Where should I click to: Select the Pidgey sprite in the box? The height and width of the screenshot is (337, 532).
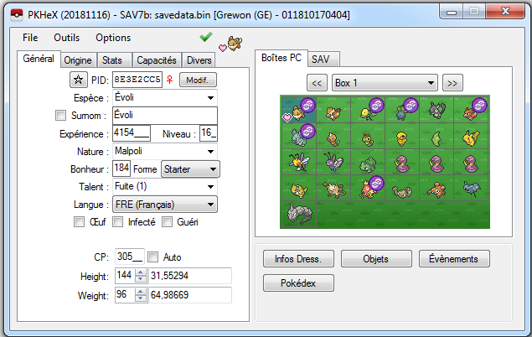point(333,112)
